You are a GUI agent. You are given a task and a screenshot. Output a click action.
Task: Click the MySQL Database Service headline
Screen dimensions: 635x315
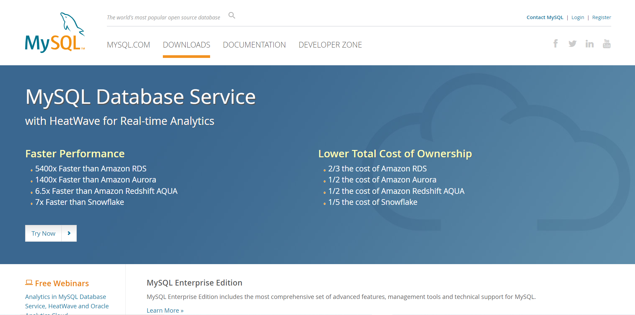[140, 97]
